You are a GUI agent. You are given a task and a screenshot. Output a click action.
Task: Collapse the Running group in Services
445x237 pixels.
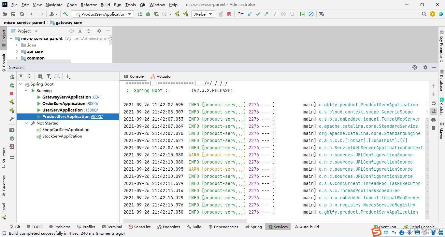click(27, 91)
